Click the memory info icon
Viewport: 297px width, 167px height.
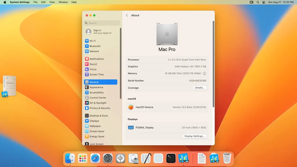(204, 73)
